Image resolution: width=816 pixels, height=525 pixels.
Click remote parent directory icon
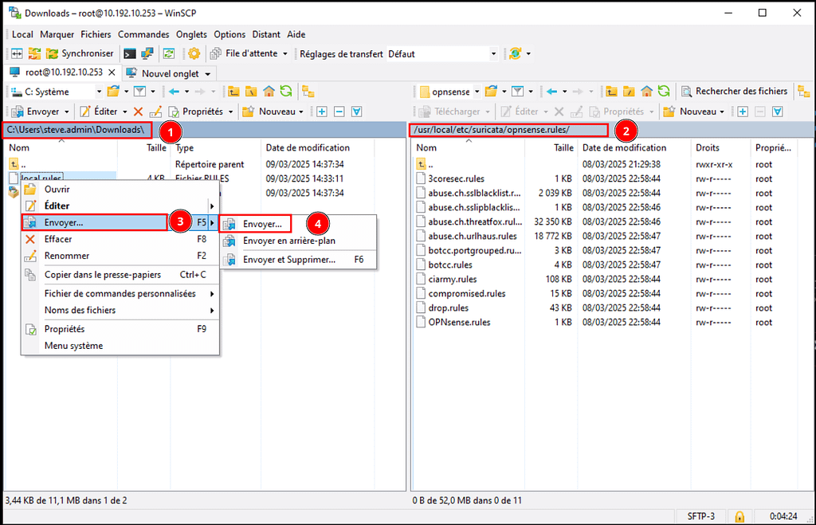pos(612,92)
